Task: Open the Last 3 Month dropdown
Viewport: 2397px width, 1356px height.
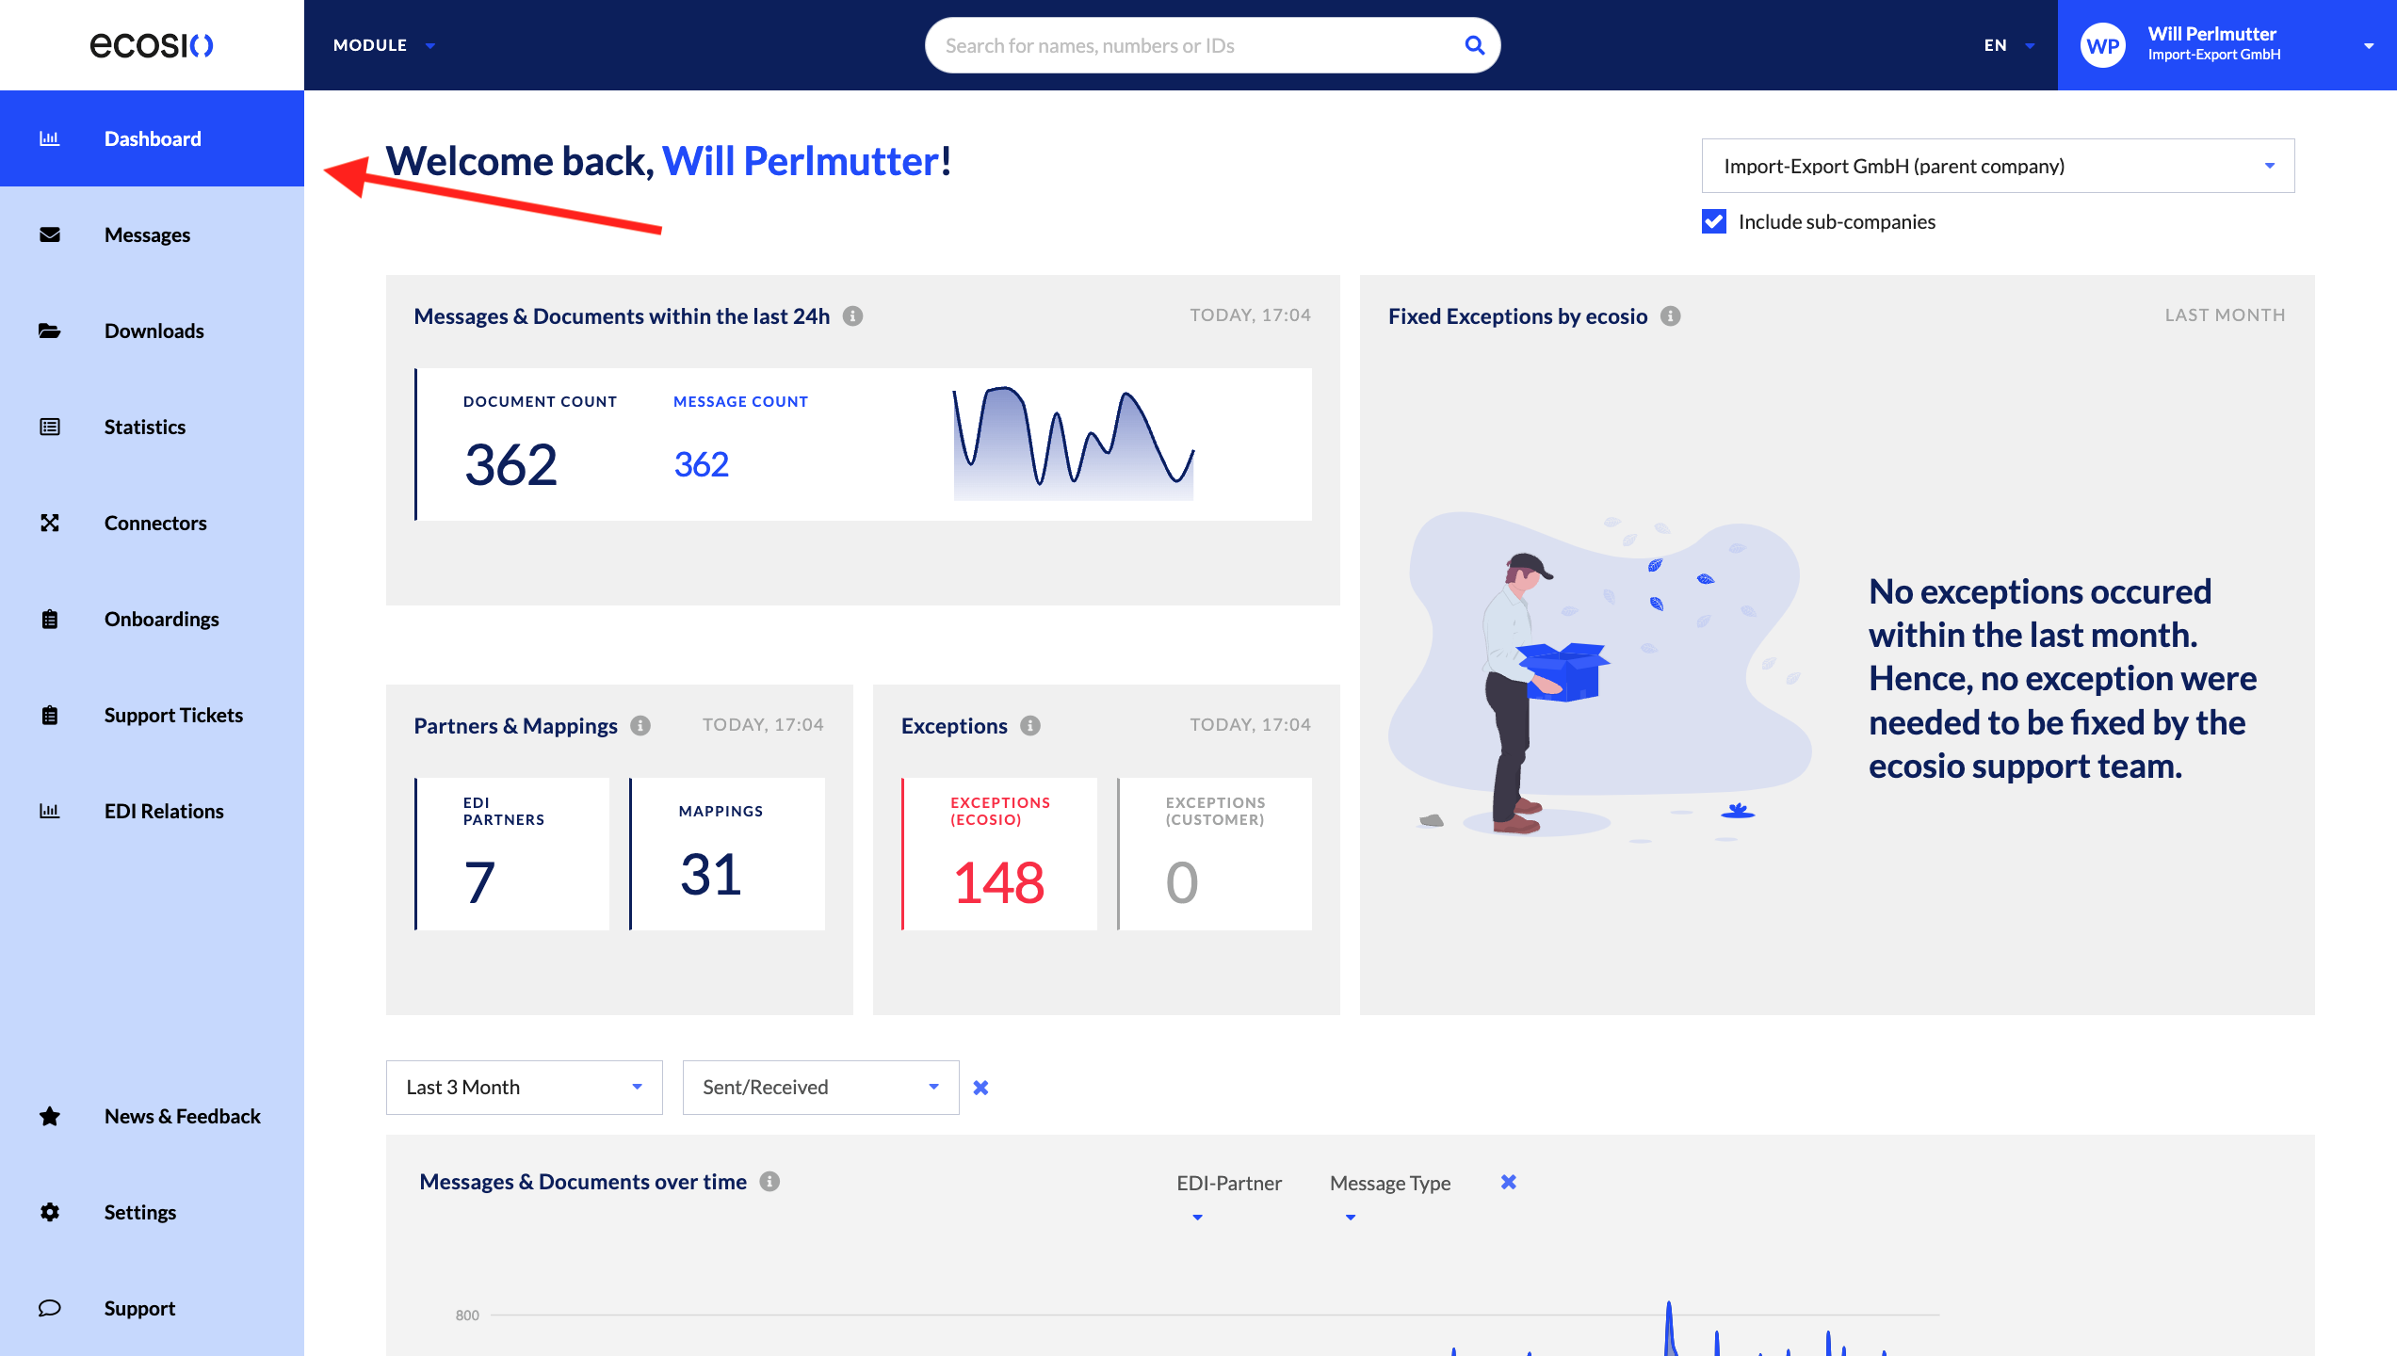Action: pyautogui.click(x=524, y=1088)
